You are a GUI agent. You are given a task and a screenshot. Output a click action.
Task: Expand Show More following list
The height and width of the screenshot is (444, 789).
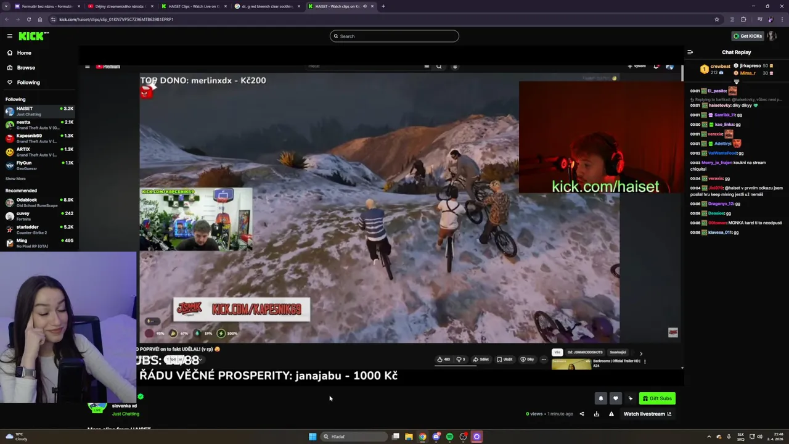pos(15,179)
